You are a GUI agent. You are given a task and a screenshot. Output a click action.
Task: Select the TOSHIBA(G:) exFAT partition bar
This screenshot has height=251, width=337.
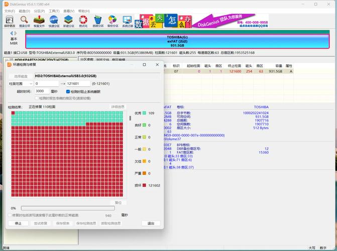point(177,41)
